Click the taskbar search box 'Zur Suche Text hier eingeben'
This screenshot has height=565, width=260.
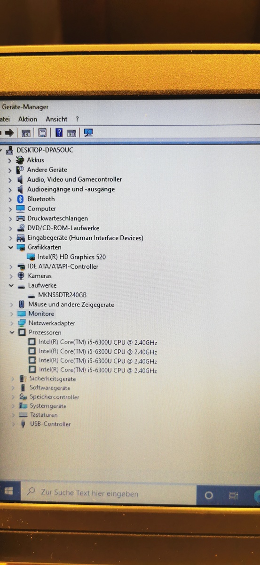108,493
